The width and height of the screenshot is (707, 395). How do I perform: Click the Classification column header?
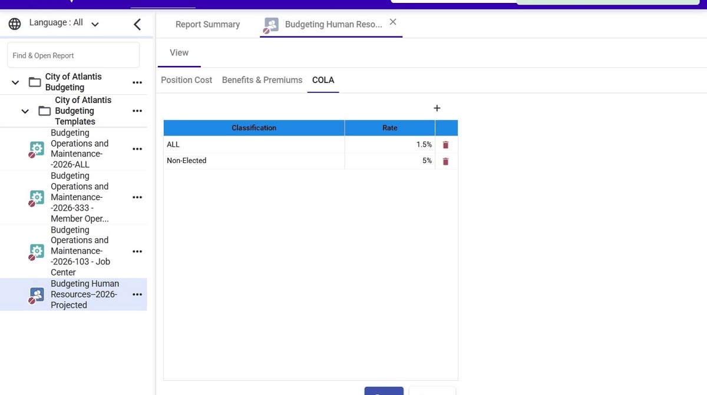pyautogui.click(x=254, y=128)
